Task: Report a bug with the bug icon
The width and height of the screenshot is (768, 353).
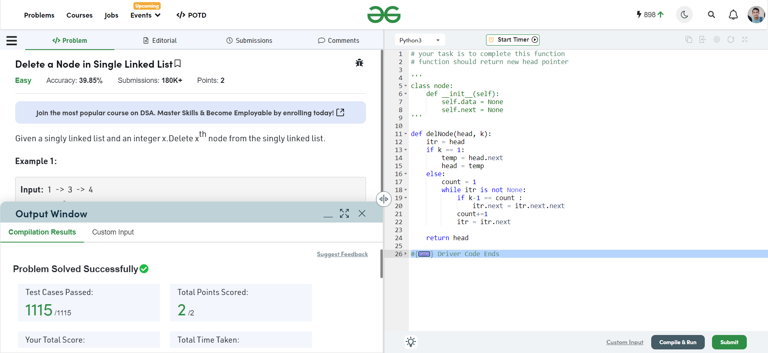Action: click(x=359, y=63)
